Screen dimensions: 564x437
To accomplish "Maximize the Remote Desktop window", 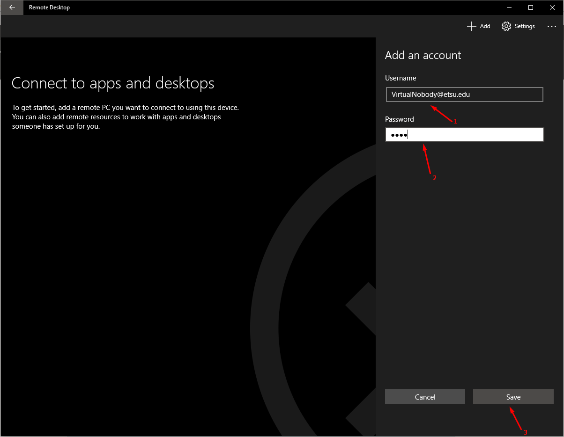I will (531, 7).
